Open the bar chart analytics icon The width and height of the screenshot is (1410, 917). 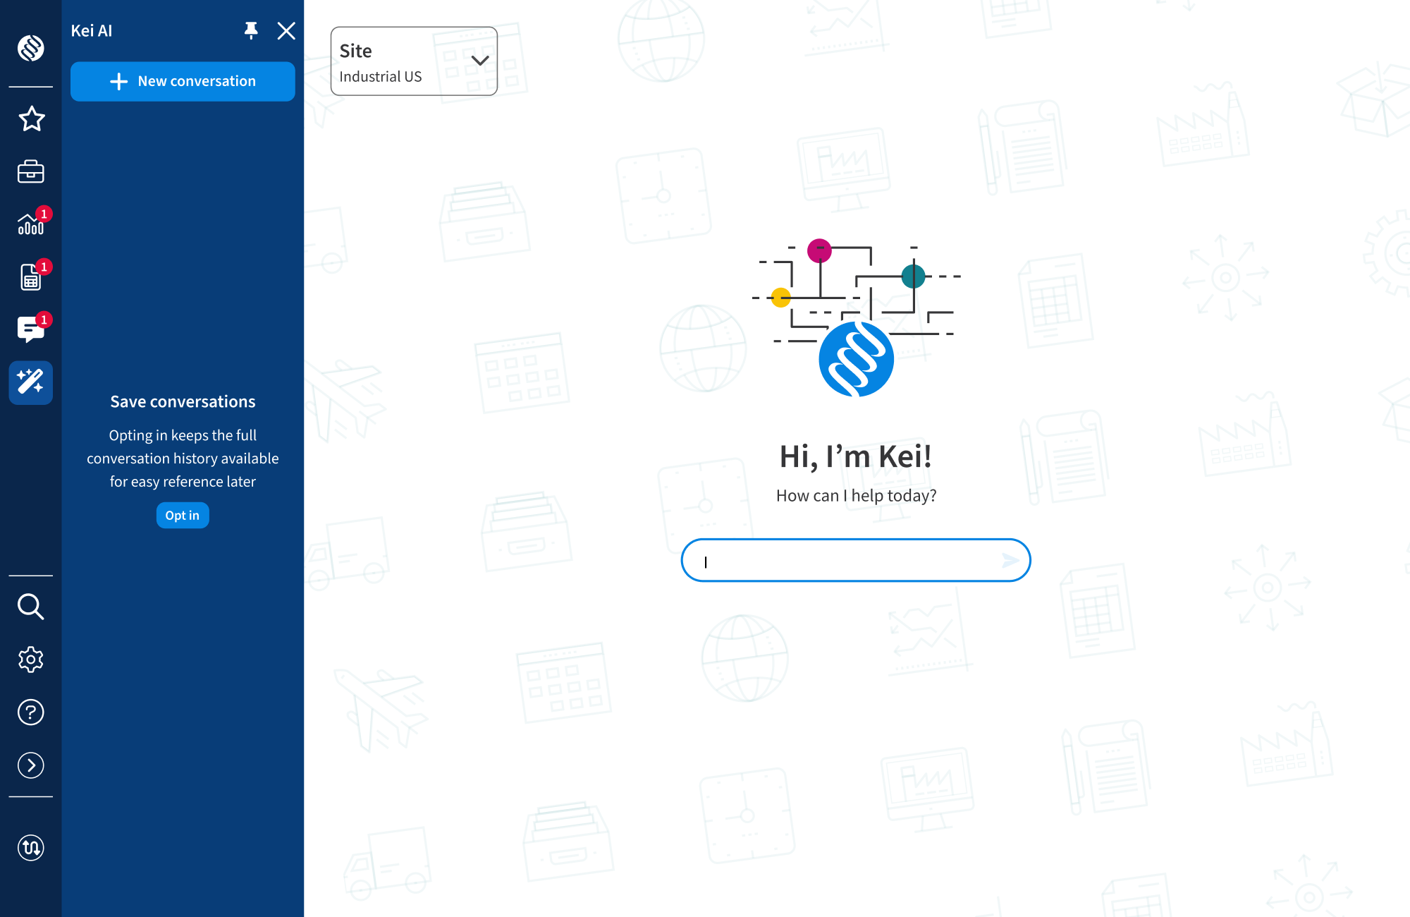(31, 224)
